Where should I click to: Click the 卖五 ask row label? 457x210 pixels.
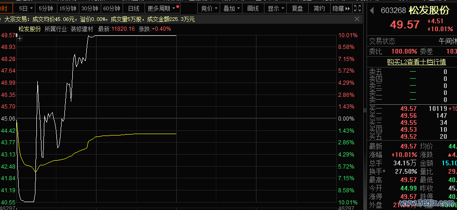[376, 72]
